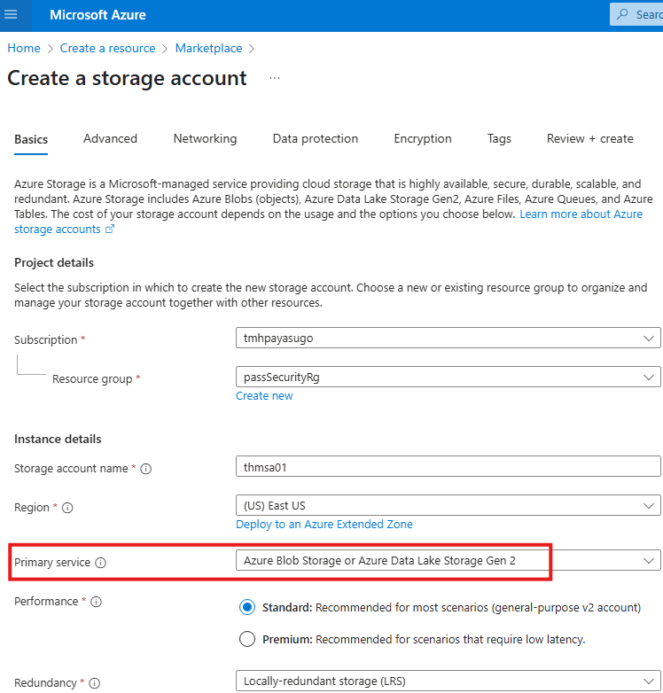Open the Primary service dropdown

tap(448, 560)
